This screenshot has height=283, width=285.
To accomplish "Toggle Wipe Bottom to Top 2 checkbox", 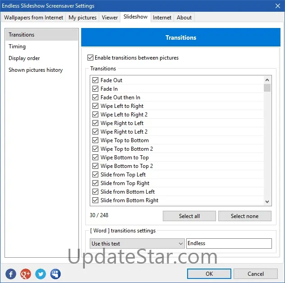I will point(96,166).
